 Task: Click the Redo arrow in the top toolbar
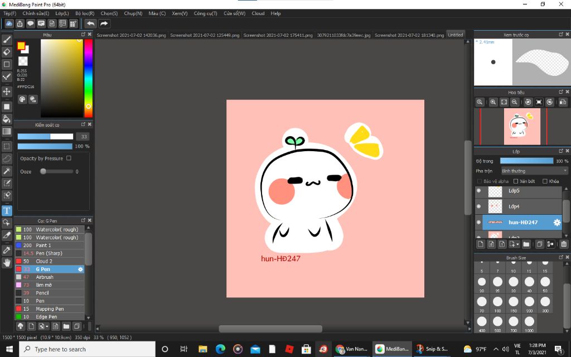tap(104, 23)
